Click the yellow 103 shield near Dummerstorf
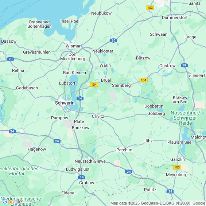206x206 pixels. pos(150,8)
